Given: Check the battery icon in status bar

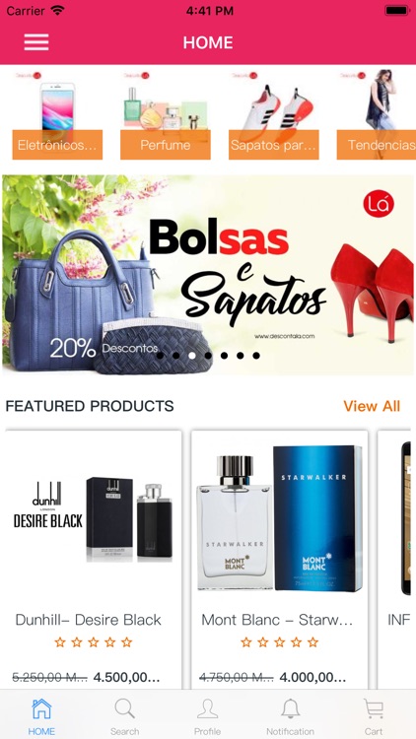Looking at the screenshot, I should tap(396, 10).
